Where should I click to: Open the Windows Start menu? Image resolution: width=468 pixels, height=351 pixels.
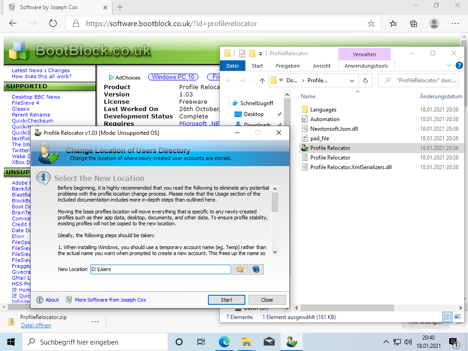point(11,342)
